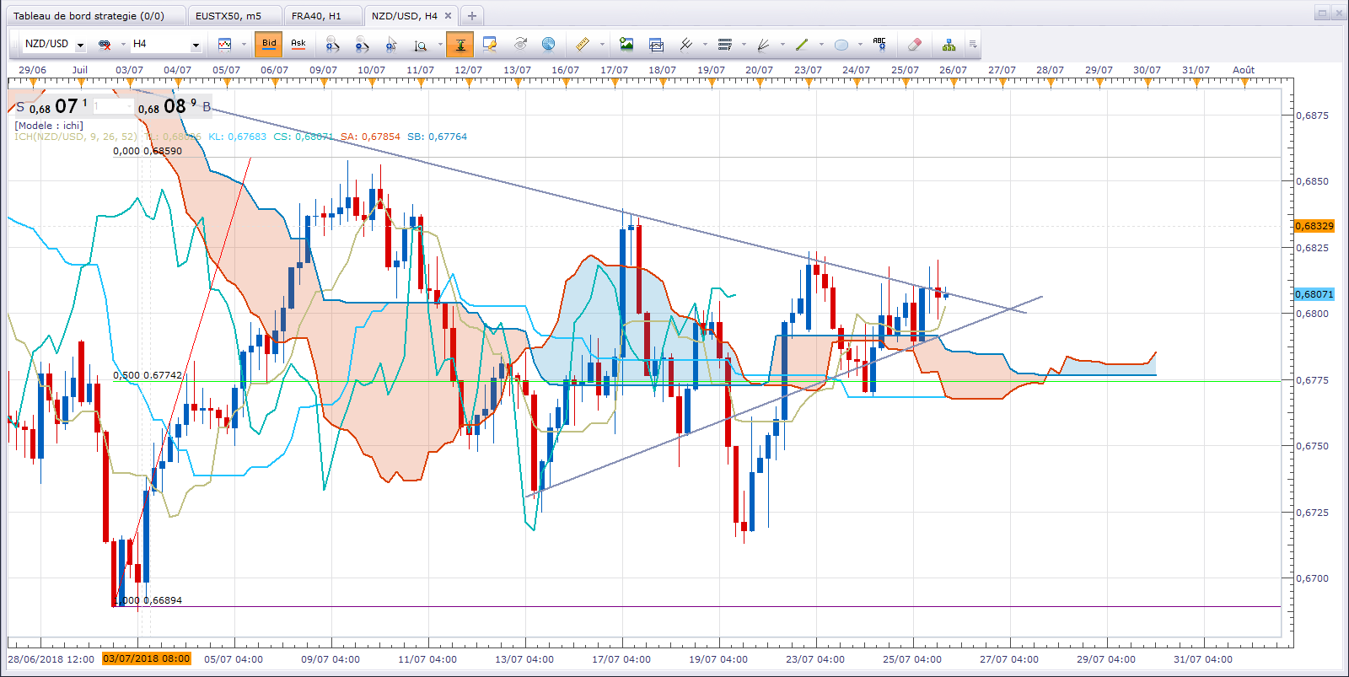The height and width of the screenshot is (677, 1349).
Task: Select the cursor zoom tool icon
Action: [391, 44]
